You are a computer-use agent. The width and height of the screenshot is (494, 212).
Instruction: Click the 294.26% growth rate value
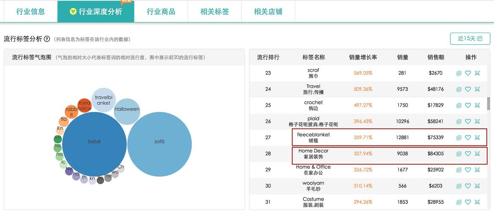(363, 202)
